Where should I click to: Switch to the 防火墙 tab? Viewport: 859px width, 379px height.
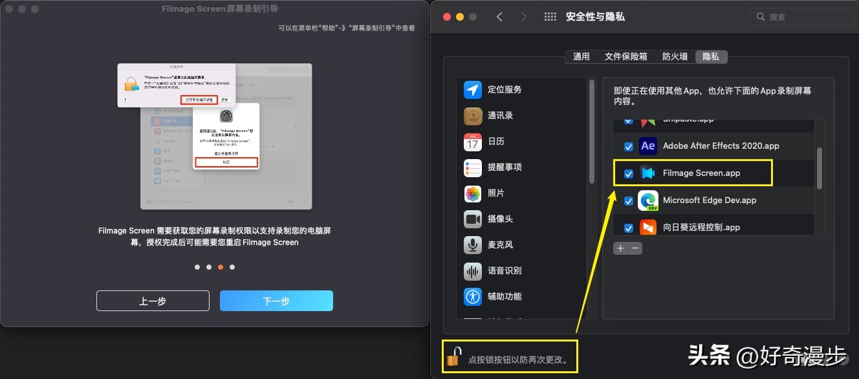[x=675, y=56]
